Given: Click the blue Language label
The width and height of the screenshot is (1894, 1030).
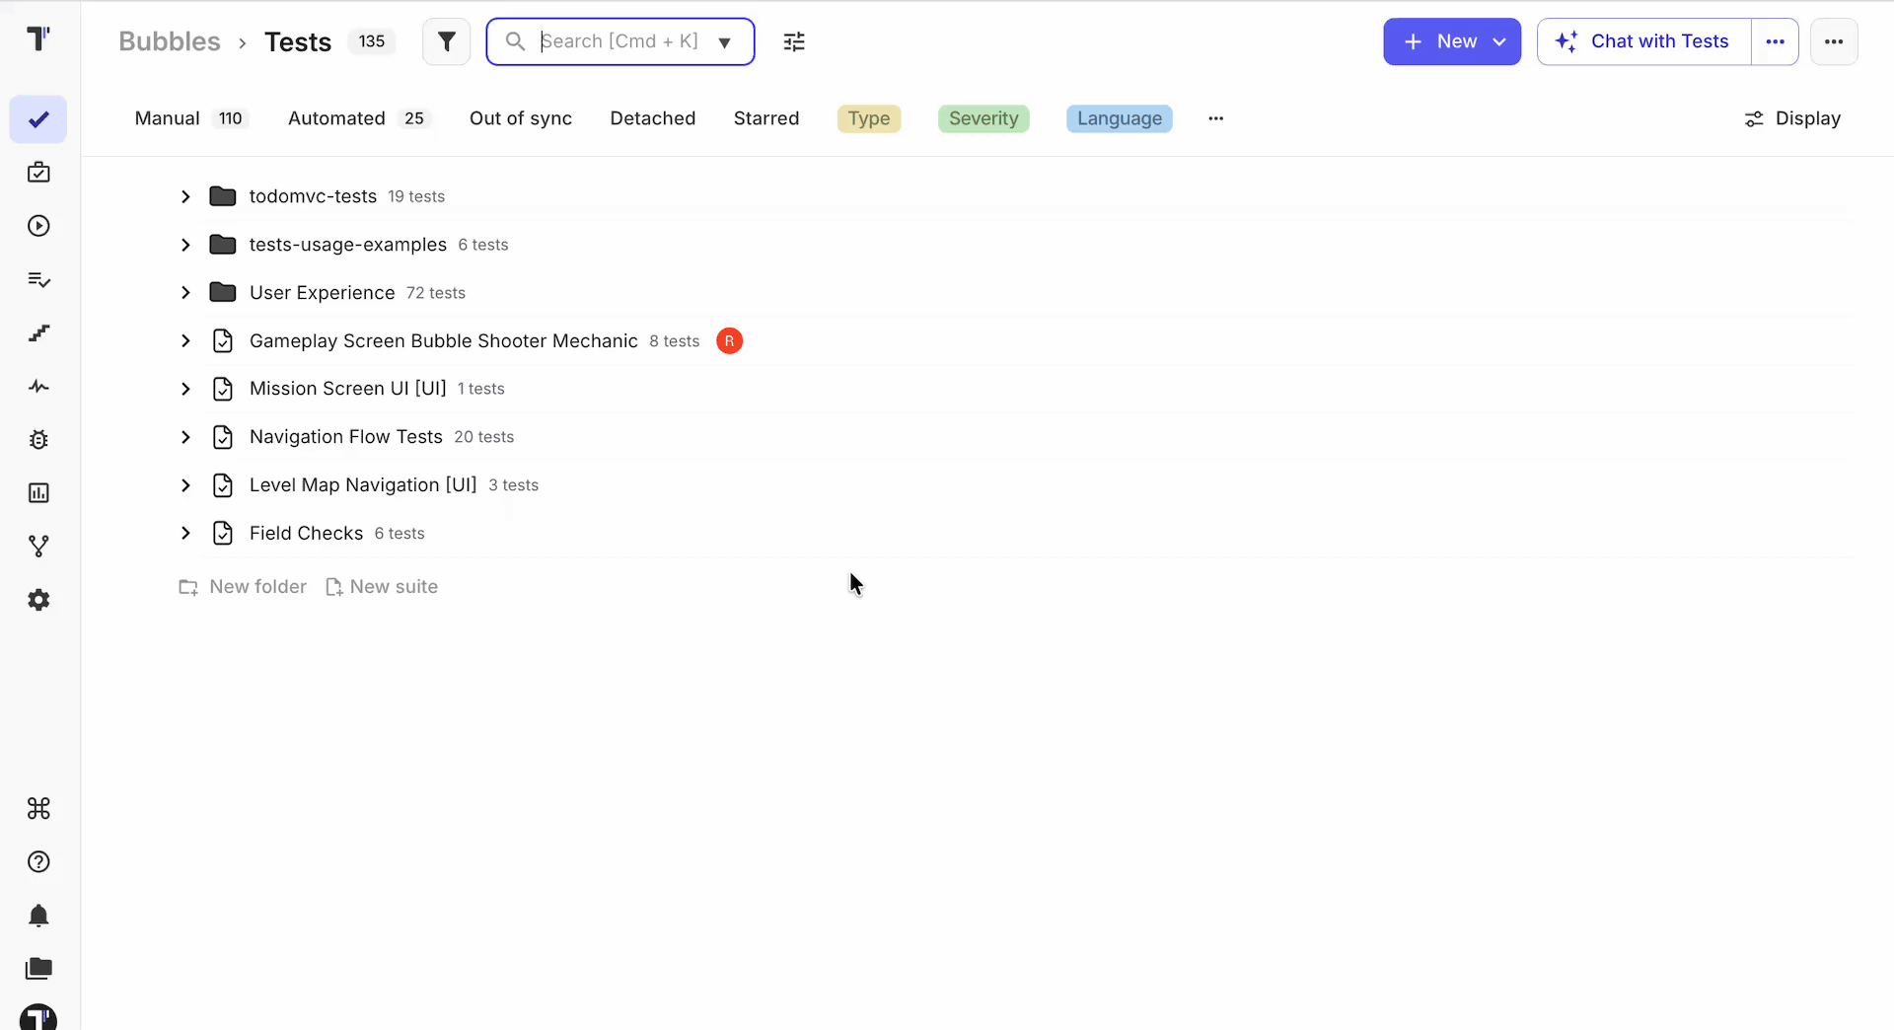Looking at the screenshot, I should tap(1120, 118).
